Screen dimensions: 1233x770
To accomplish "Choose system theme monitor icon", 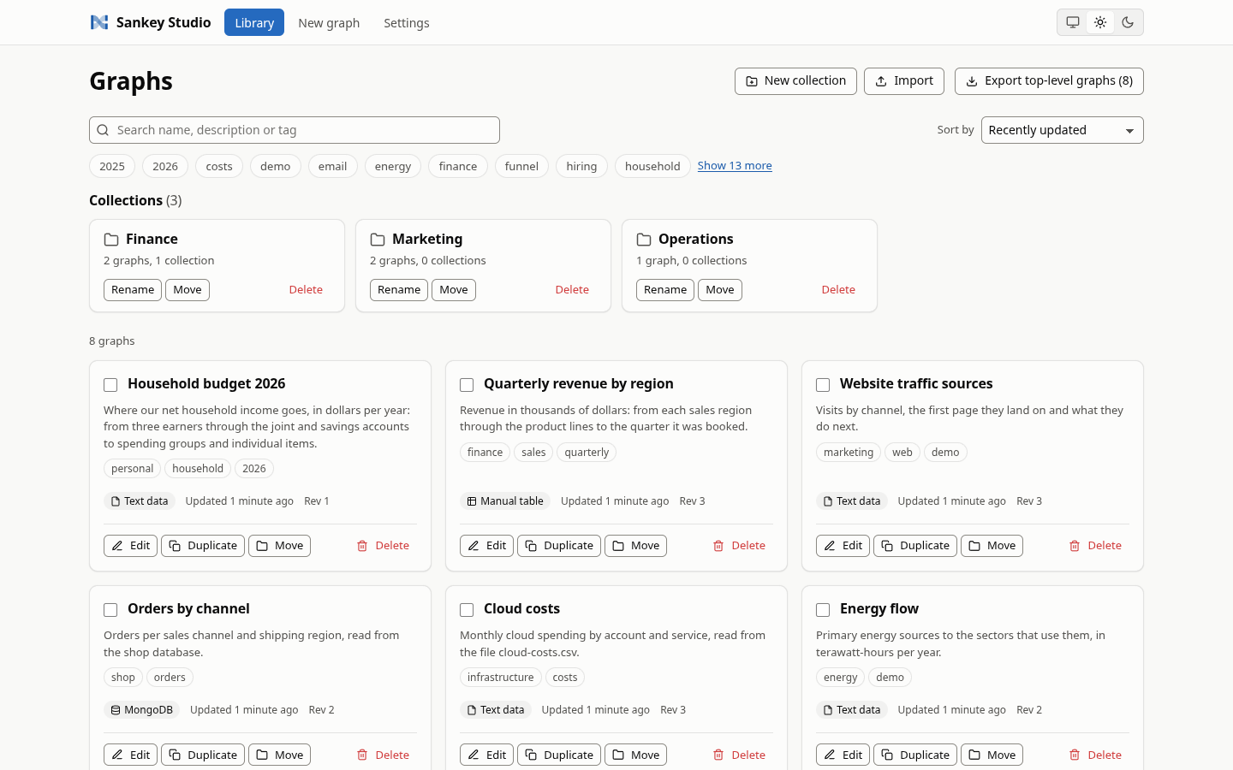I will click(1073, 22).
